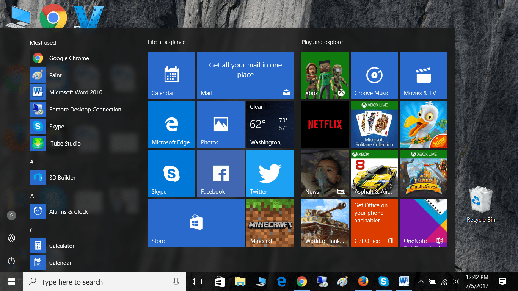Launch the Movies & TV tile
The image size is (518, 291).
[x=424, y=75]
